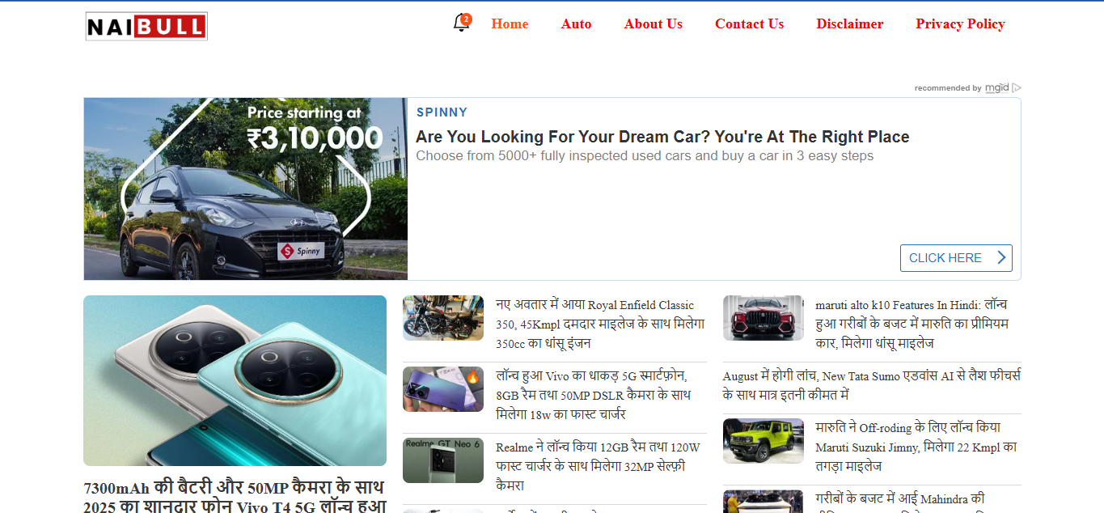Image resolution: width=1104 pixels, height=513 pixels.
Task: Go to the Home menu item
Action: click(510, 23)
